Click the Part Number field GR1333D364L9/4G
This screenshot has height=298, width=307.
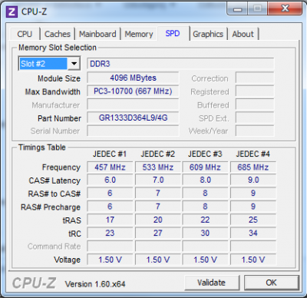[x=133, y=118]
